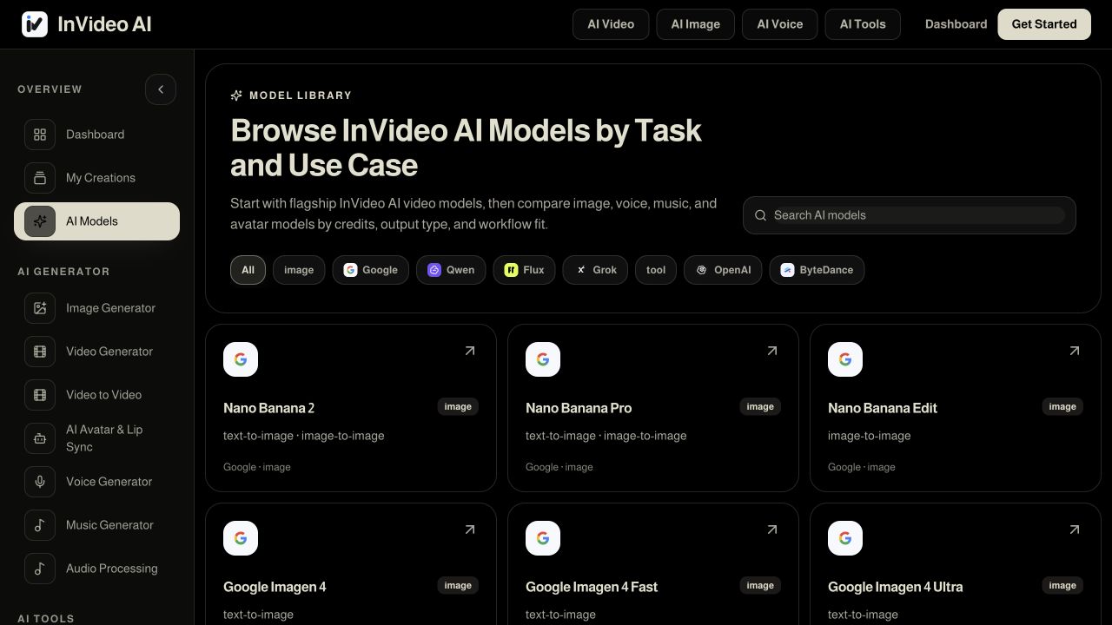Open the Voice Generator microphone icon
Image resolution: width=1112 pixels, height=625 pixels.
point(40,482)
